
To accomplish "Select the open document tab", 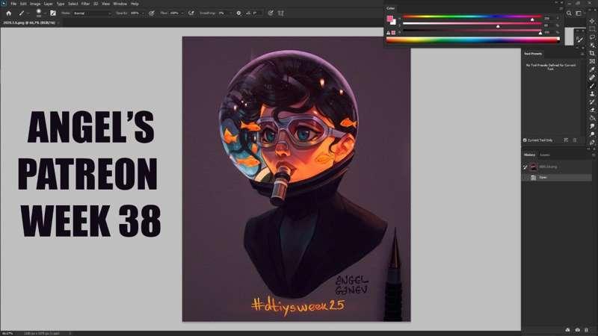I will (29, 23).
